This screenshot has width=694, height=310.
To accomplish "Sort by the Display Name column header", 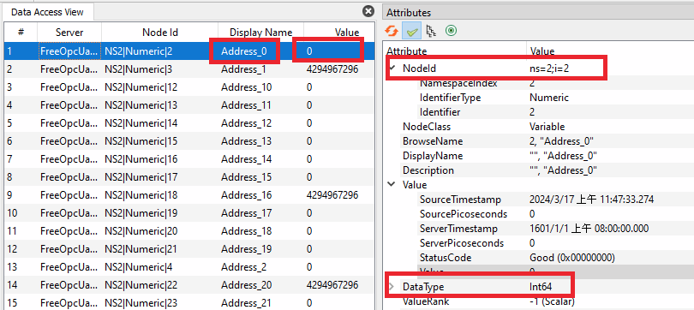I will 260,33.
